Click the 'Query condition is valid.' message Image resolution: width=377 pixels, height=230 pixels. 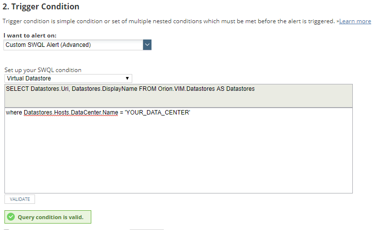pos(50,217)
